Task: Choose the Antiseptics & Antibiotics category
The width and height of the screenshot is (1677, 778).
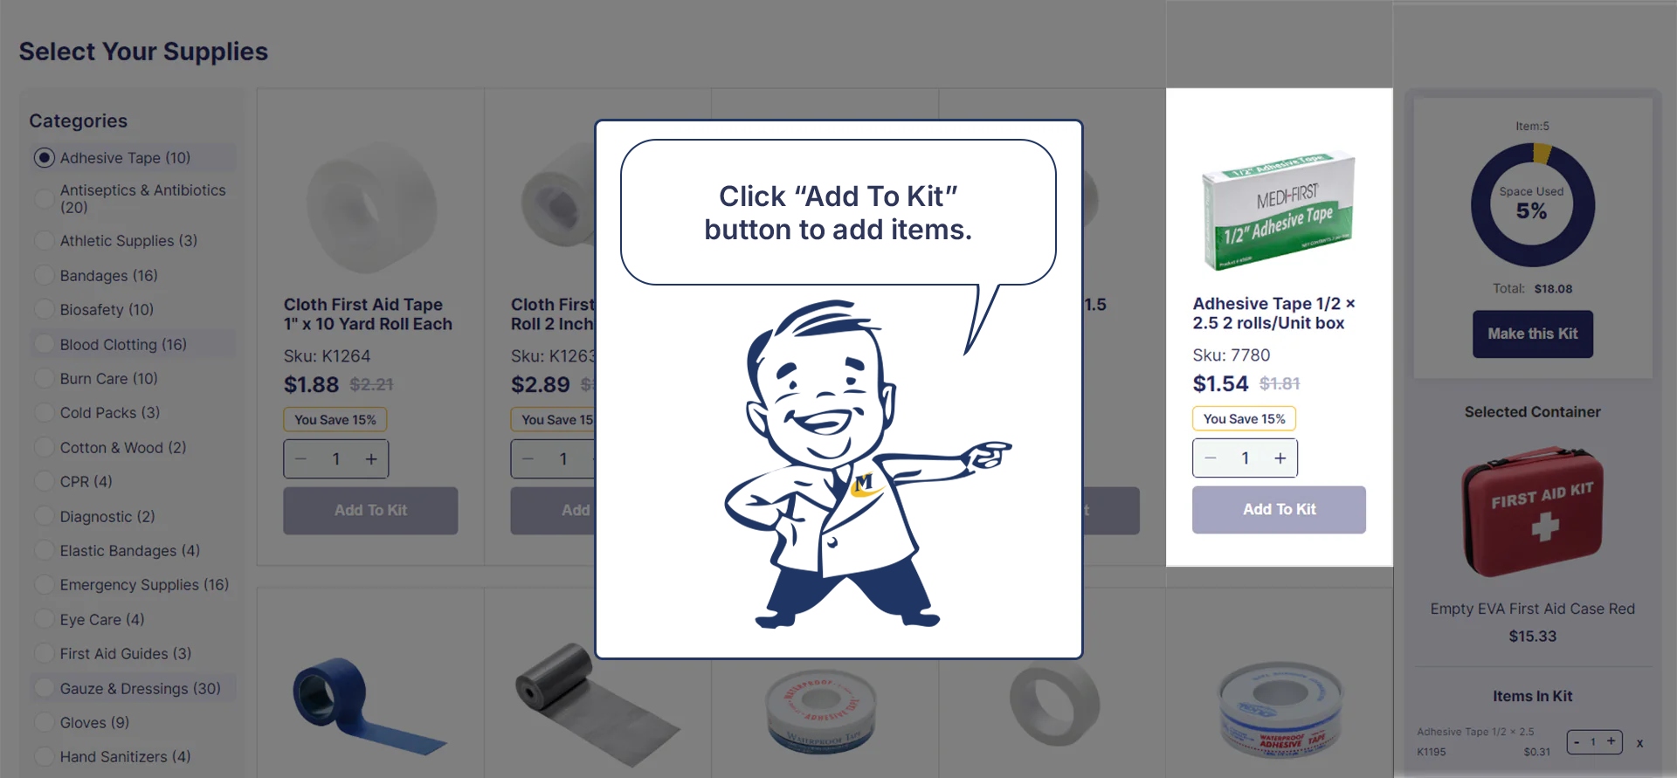Action: (x=142, y=199)
